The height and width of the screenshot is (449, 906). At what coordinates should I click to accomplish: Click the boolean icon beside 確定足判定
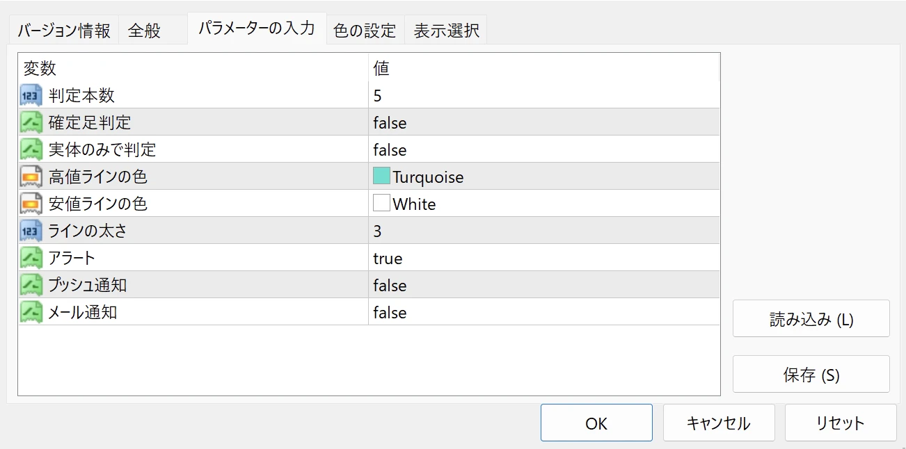tap(31, 122)
